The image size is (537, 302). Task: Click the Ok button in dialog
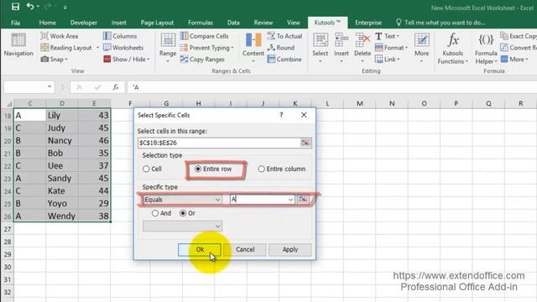(x=200, y=249)
